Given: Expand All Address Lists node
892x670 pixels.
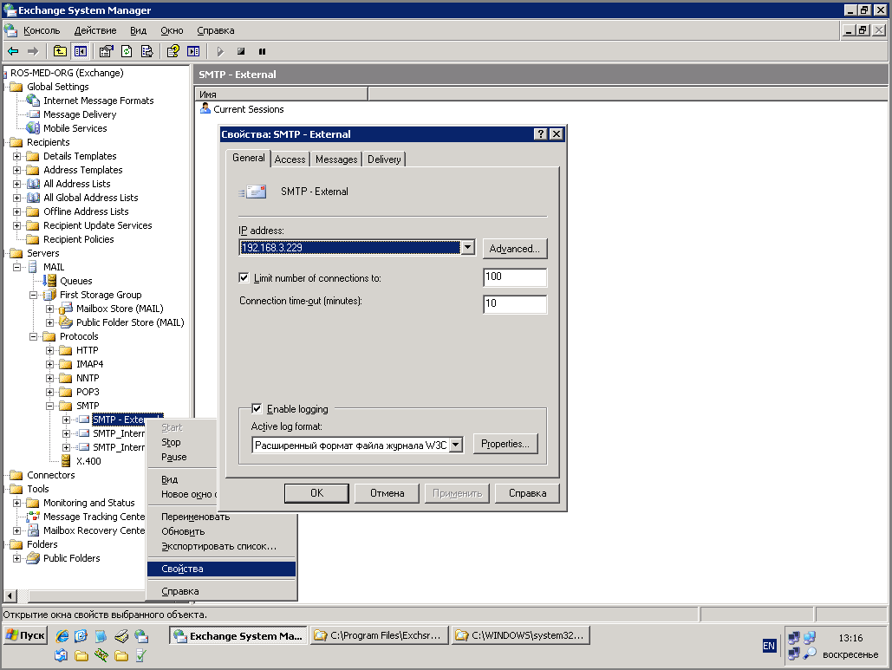Looking at the screenshot, I should [x=16, y=185].
